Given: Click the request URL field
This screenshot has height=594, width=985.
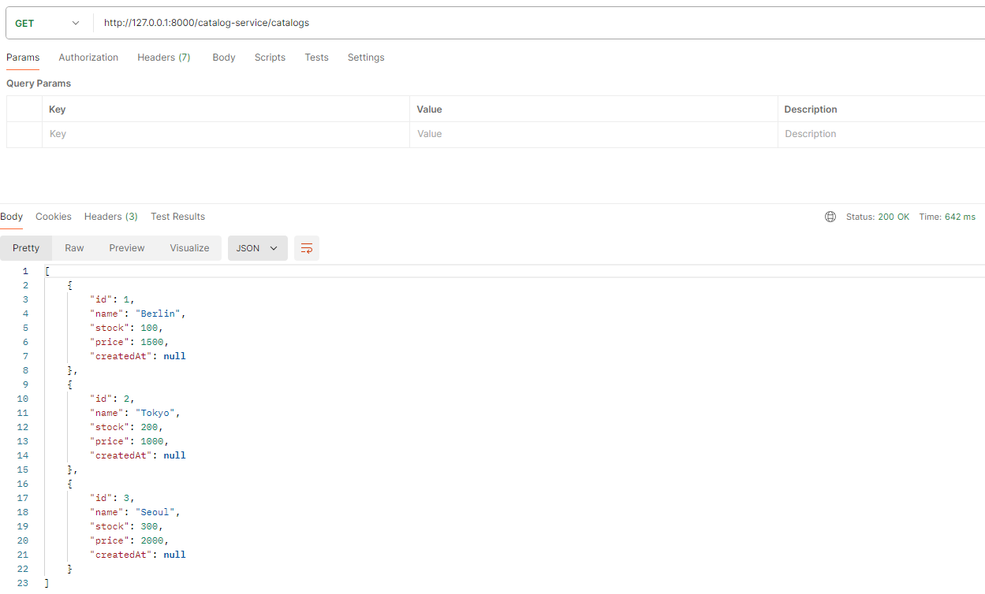Looking at the screenshot, I should [539, 23].
